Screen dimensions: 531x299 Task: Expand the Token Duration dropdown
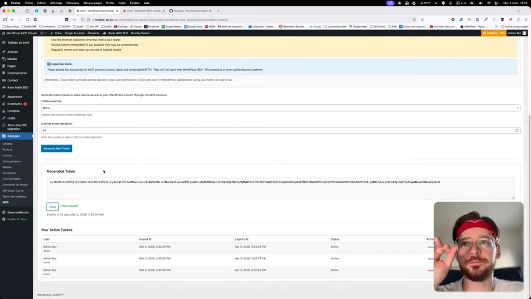[x=280, y=108]
